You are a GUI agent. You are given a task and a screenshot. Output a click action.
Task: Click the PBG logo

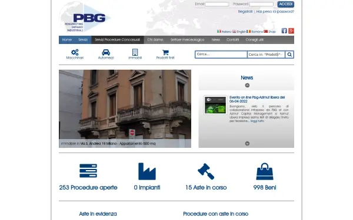85,18
